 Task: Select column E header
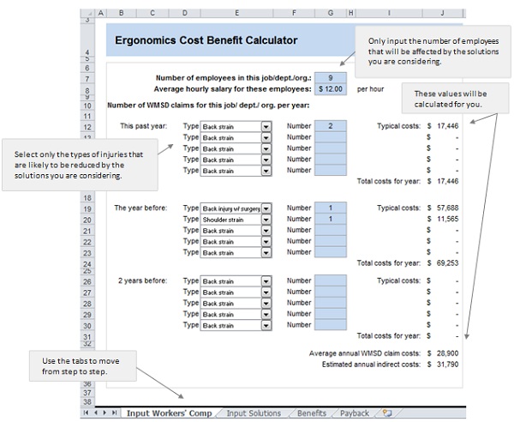(236, 13)
